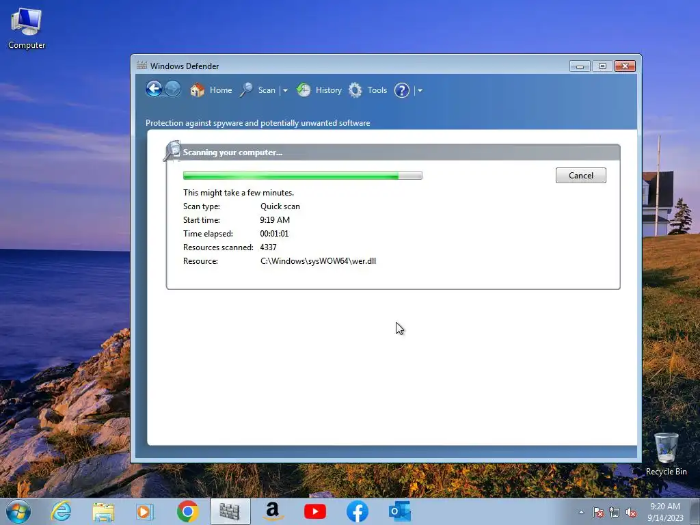The width and height of the screenshot is (700, 525).
Task: Click the Forward arrow in Windows Defender
Action: pyautogui.click(x=172, y=89)
